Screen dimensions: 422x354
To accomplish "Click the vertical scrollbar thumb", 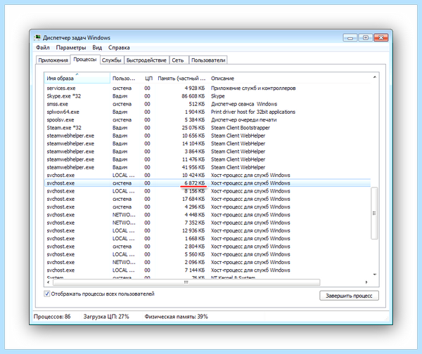I will [374, 213].
